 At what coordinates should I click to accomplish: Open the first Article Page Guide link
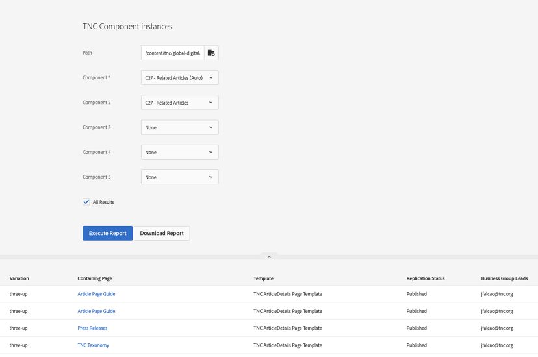pos(96,294)
